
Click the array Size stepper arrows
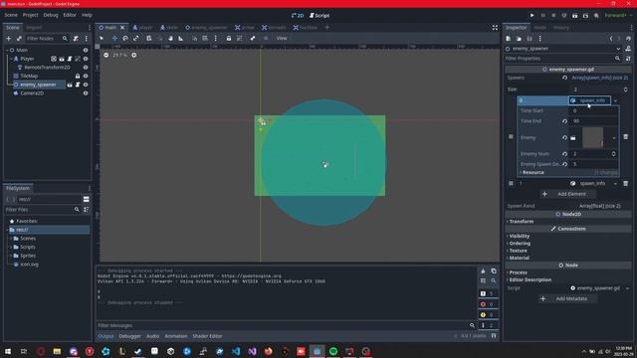pyautogui.click(x=625, y=89)
